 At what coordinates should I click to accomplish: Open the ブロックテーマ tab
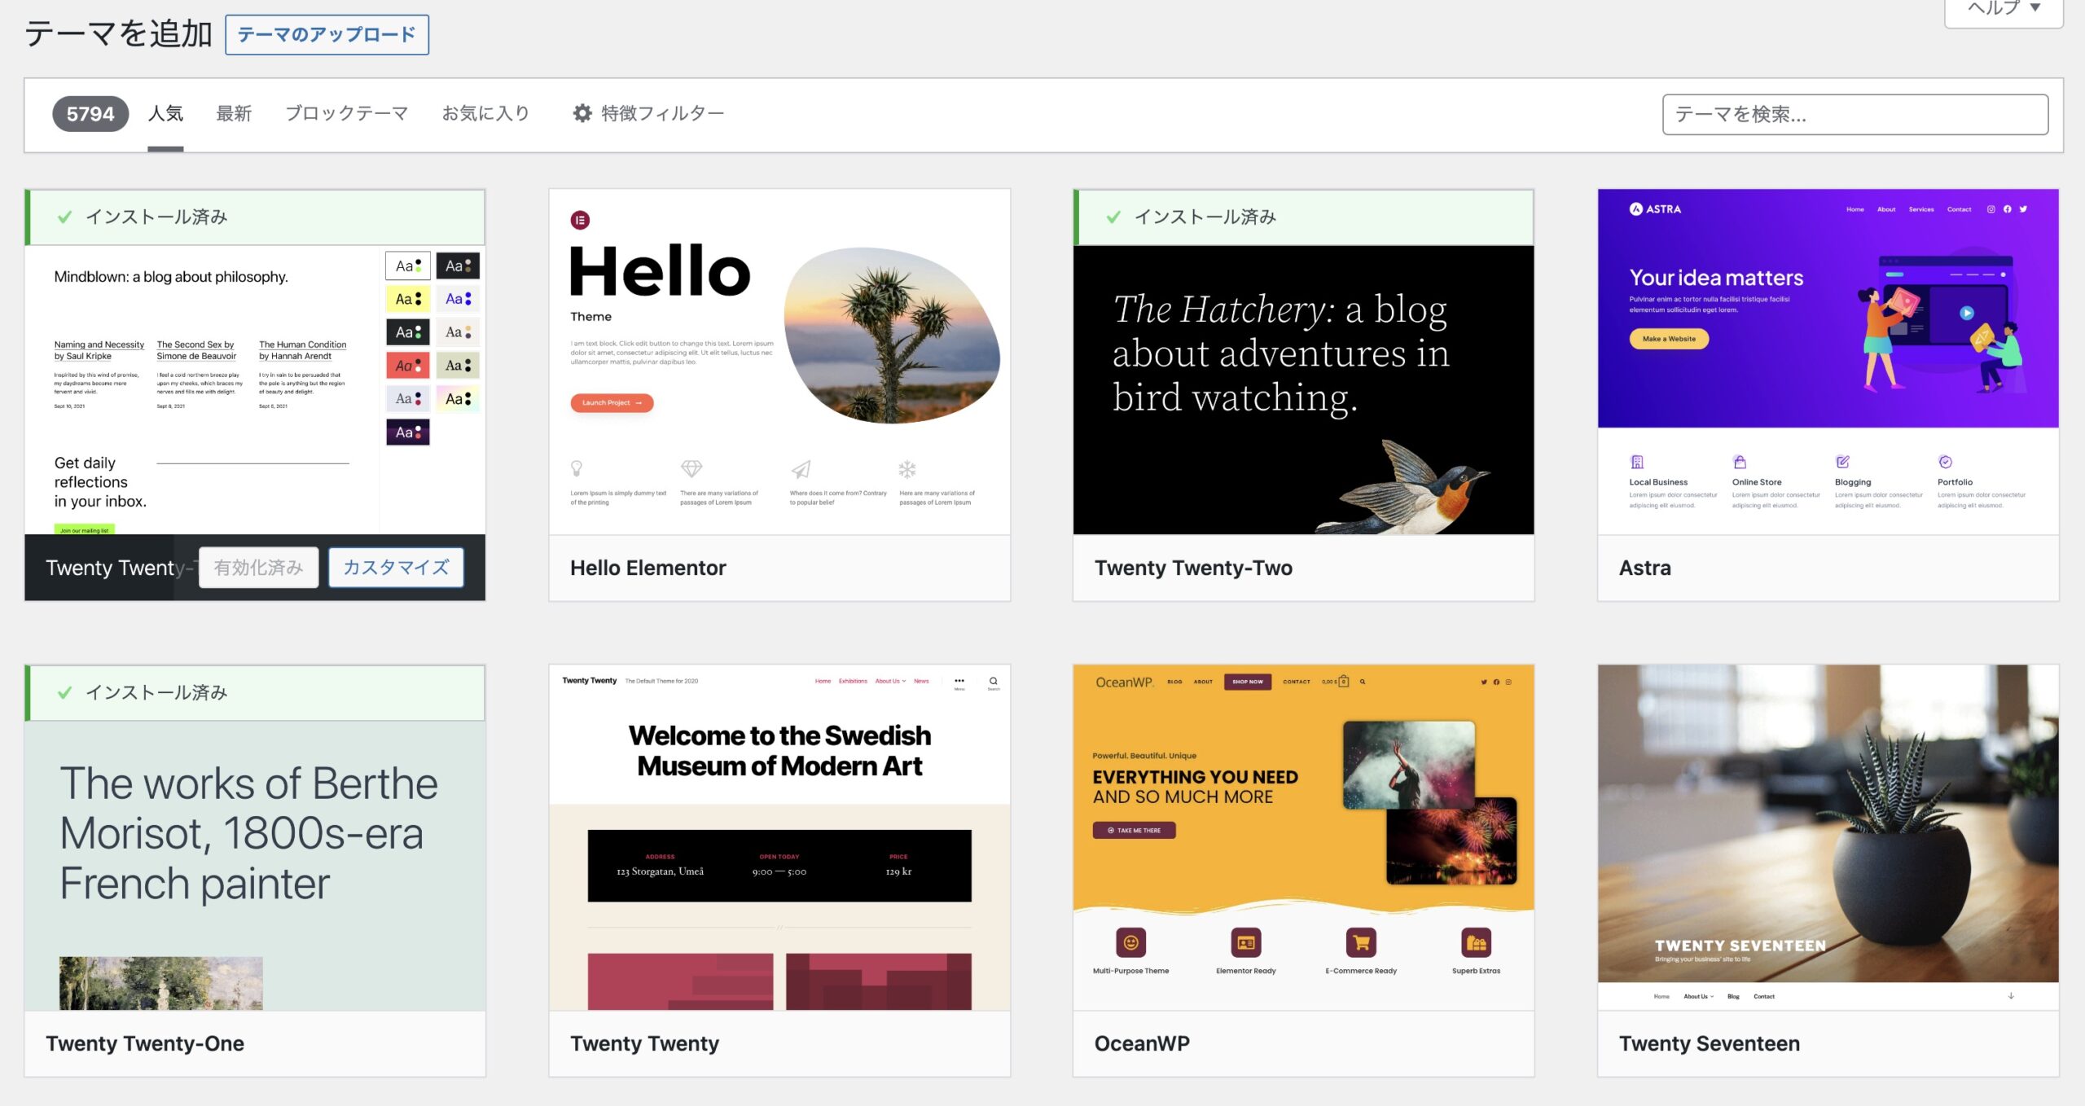(x=346, y=113)
